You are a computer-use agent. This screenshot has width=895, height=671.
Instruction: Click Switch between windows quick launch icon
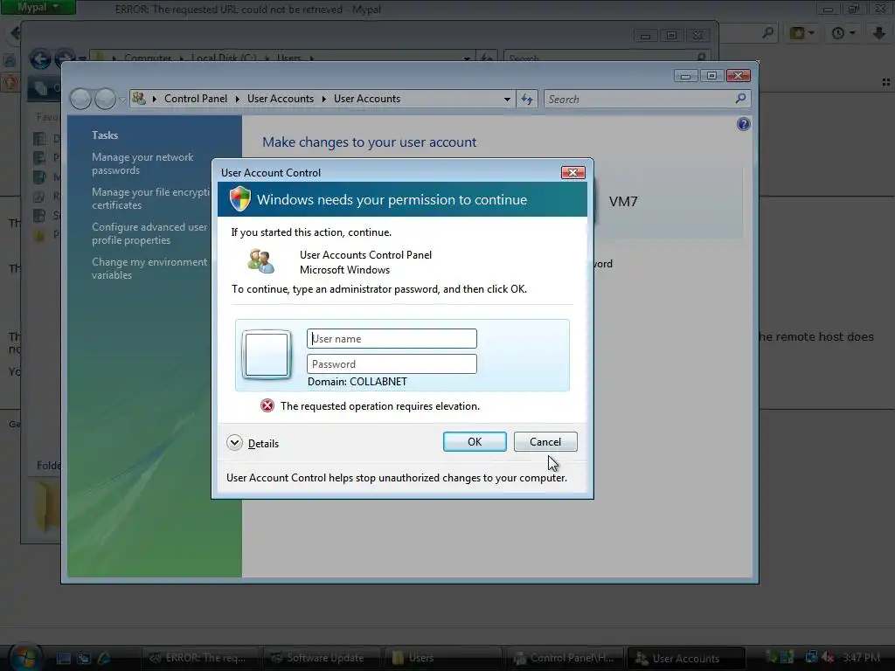[x=84, y=659]
